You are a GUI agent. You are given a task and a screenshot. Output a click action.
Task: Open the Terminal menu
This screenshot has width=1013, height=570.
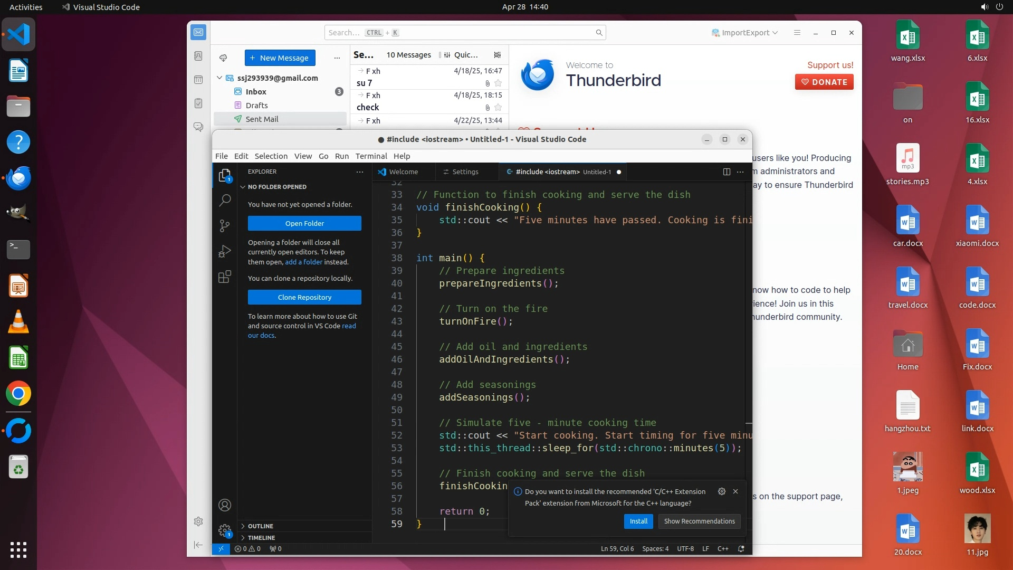click(x=371, y=156)
